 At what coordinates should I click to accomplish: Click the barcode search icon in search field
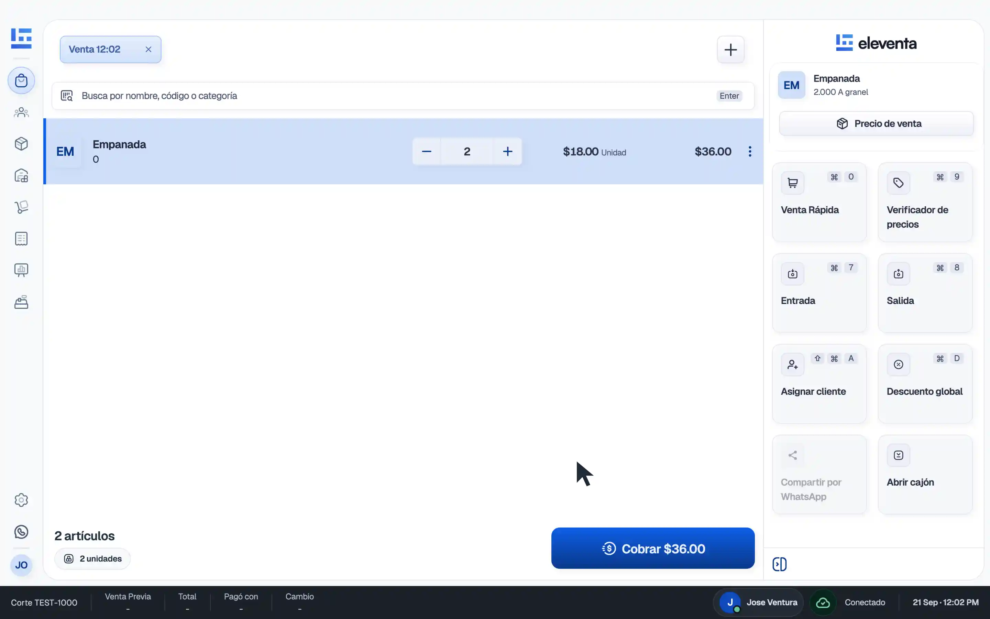(67, 96)
